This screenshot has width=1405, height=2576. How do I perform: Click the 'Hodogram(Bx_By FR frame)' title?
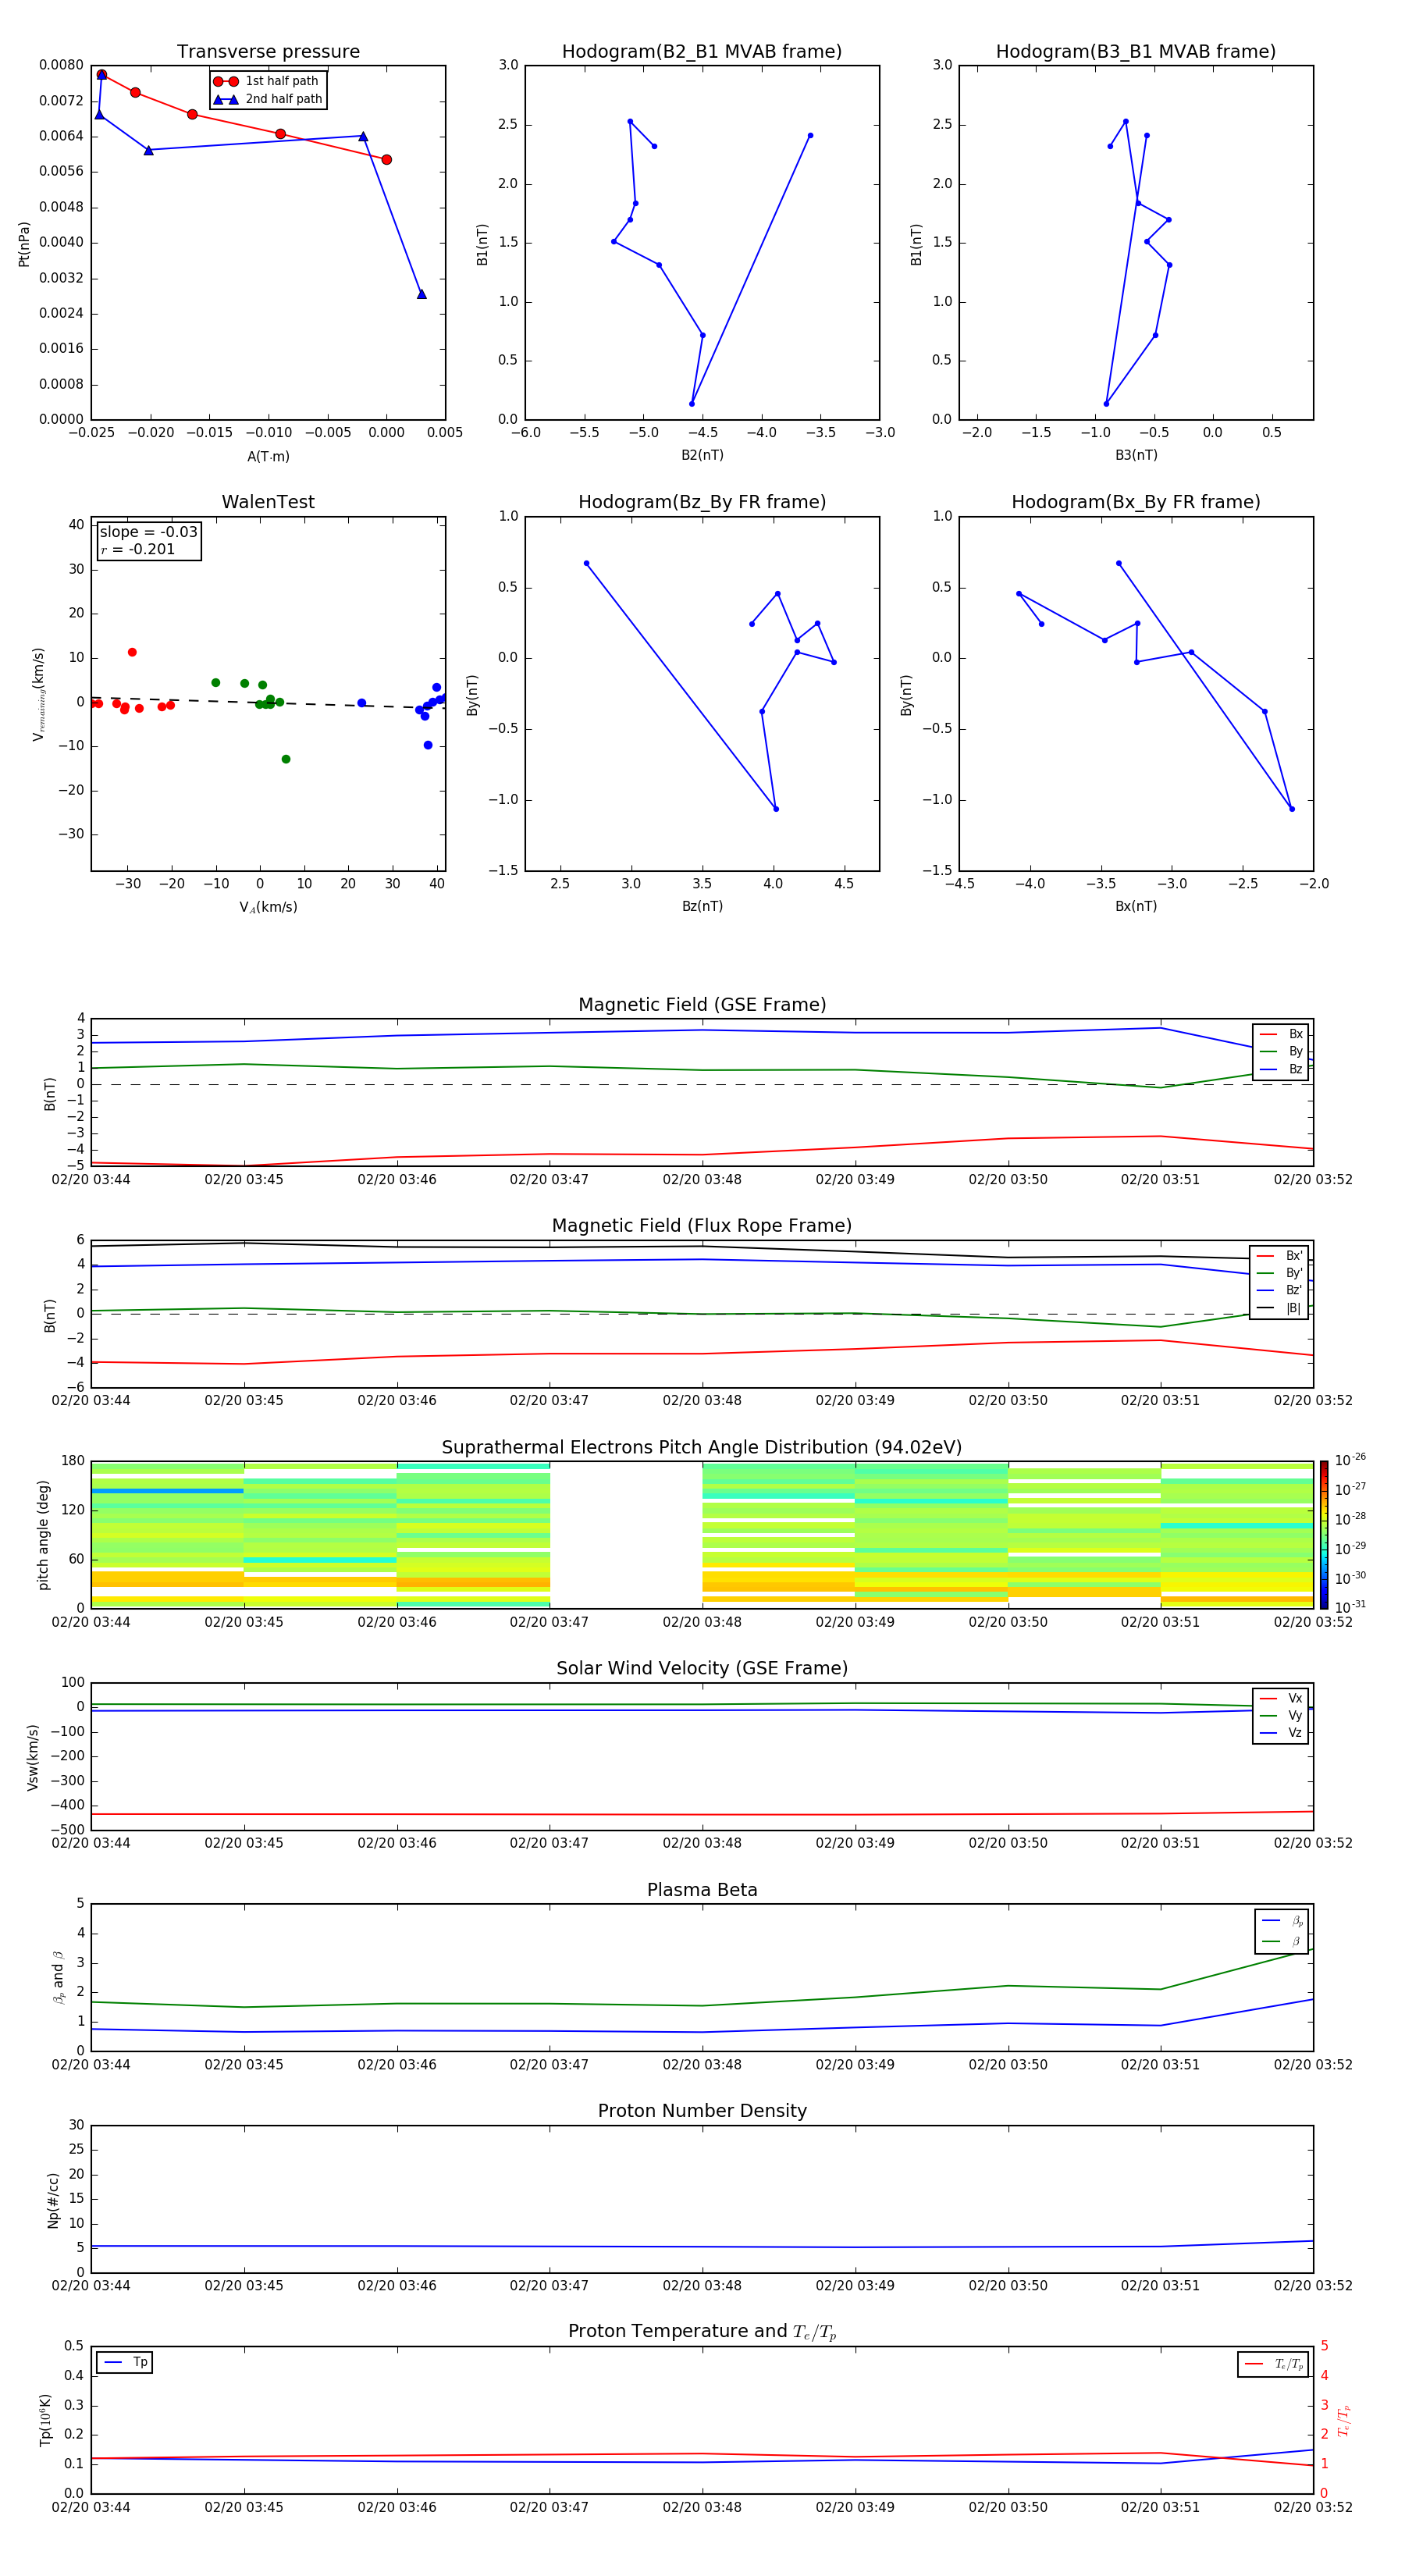click(x=1136, y=502)
